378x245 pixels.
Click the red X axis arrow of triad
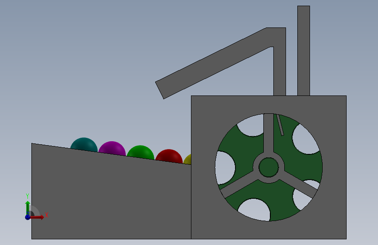point(37,217)
